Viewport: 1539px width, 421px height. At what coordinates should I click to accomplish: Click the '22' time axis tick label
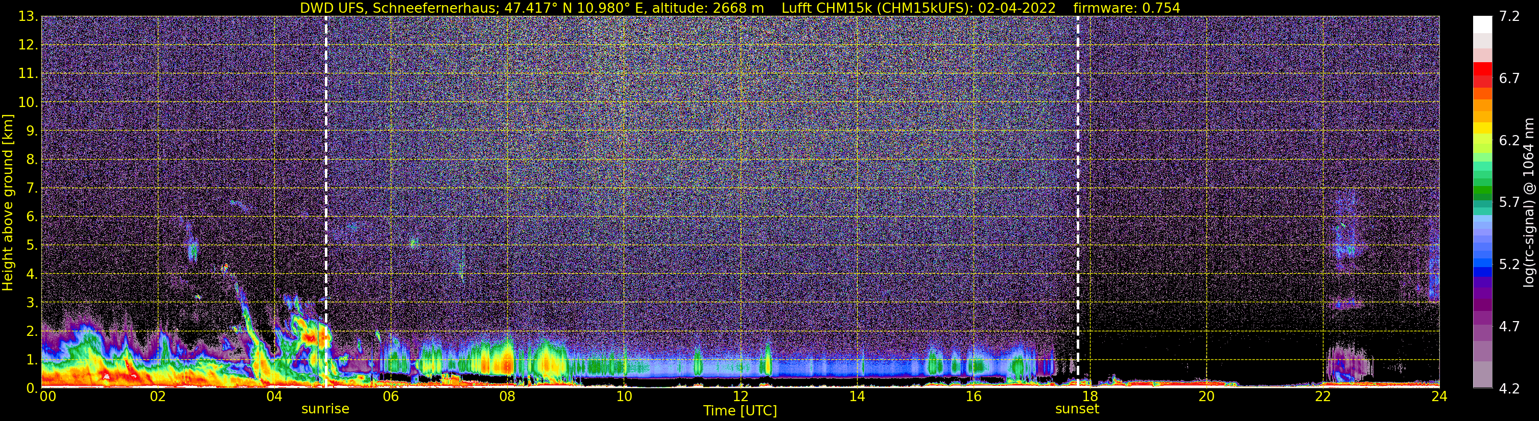coord(1323,397)
